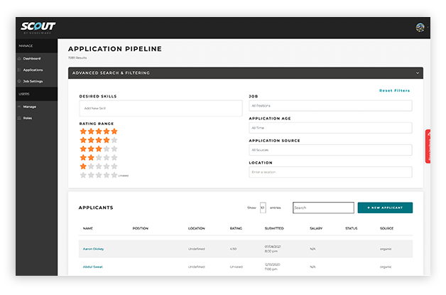Click the red feedback side tab
This screenshot has width=446, height=295.
tap(428, 146)
